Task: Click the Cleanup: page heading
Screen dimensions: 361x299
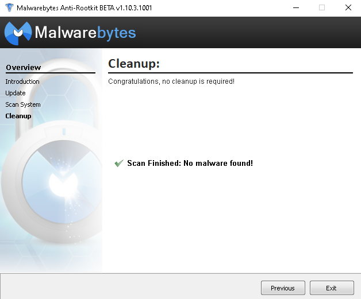Action: (134, 64)
